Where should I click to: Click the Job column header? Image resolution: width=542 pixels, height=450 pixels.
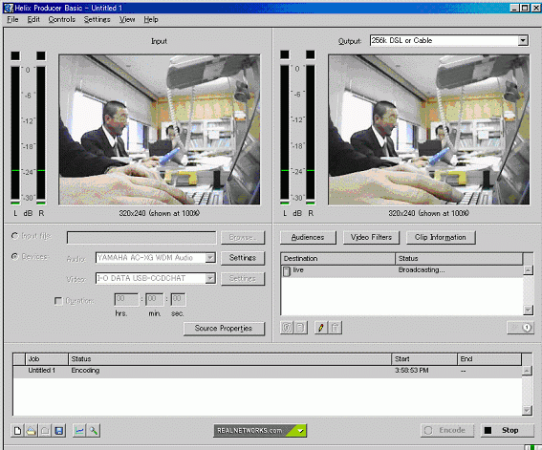click(47, 359)
